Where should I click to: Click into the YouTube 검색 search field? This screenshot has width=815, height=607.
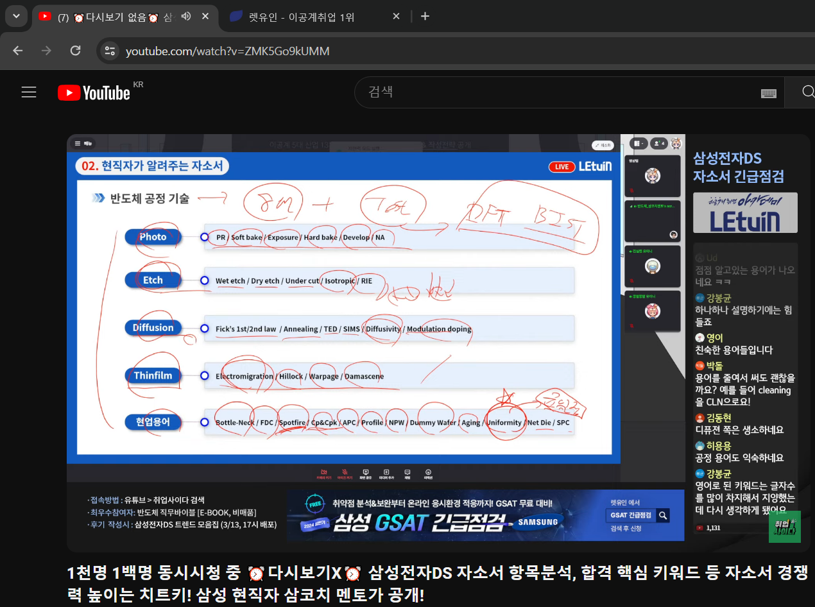[552, 92]
